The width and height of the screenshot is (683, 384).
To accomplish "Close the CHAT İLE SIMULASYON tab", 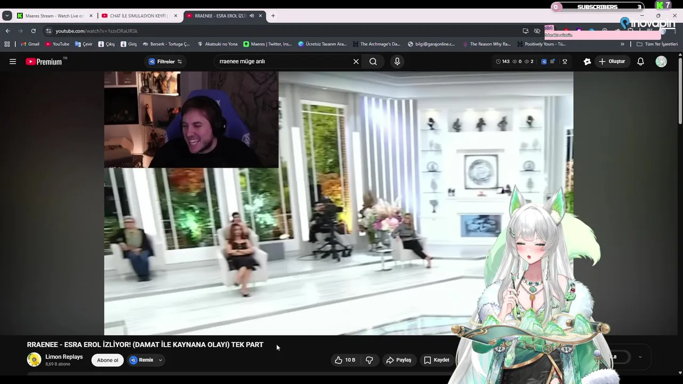I will (176, 16).
